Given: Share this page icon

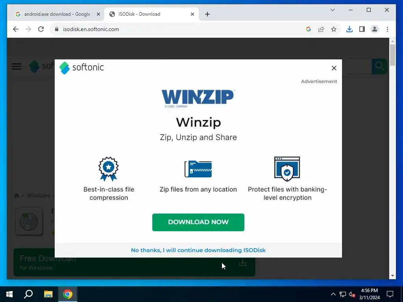Looking at the screenshot, I should 321,29.
